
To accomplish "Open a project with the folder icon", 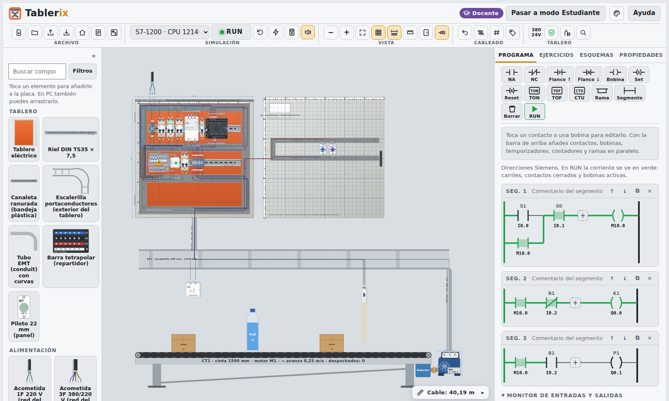I will click(x=35, y=33).
